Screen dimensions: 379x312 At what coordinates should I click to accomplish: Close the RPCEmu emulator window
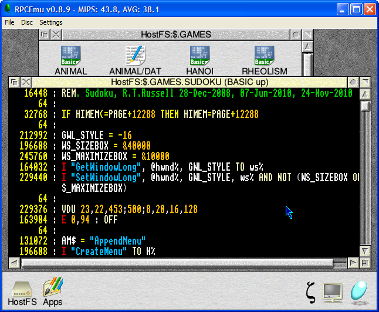tap(370, 9)
